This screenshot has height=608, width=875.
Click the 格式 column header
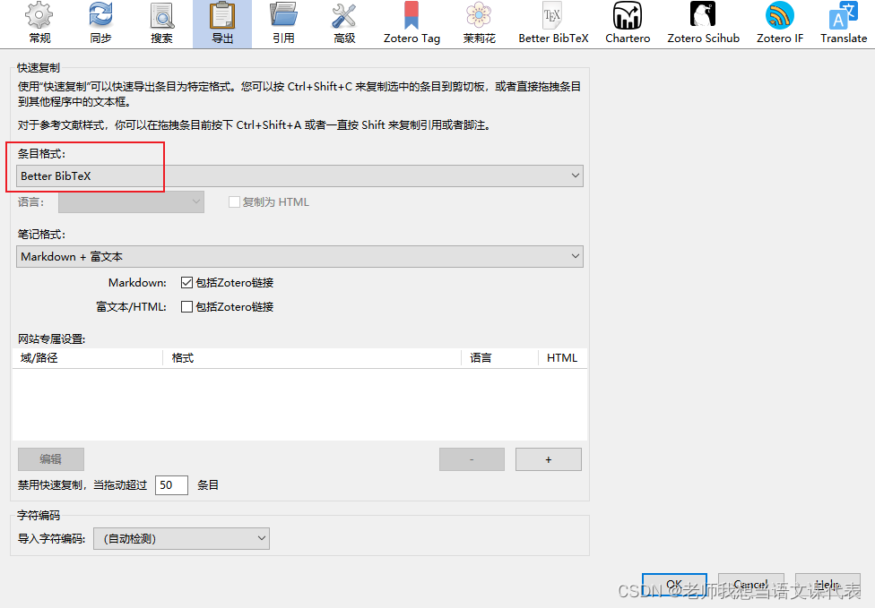tap(312, 358)
